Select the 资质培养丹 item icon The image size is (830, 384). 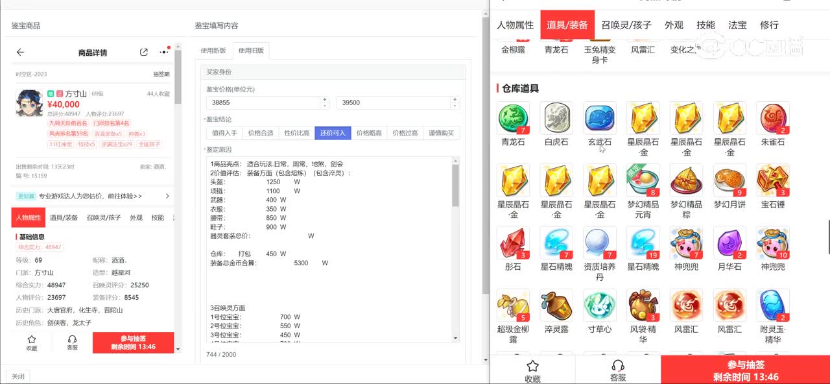[600, 243]
